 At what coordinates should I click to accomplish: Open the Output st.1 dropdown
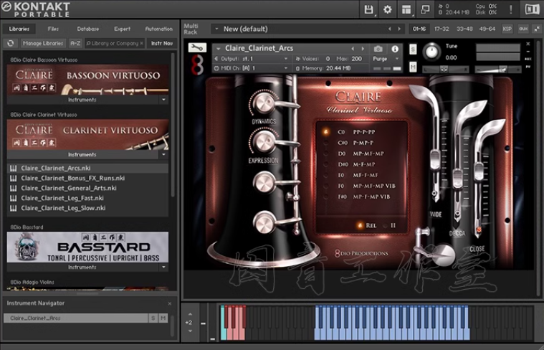[285, 59]
